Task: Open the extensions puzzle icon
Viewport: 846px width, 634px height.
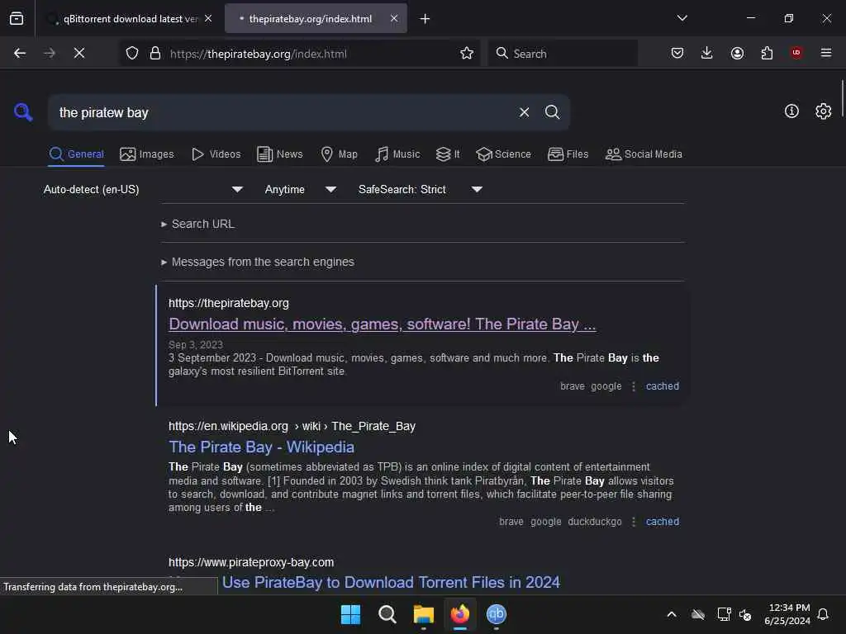Action: [x=767, y=53]
